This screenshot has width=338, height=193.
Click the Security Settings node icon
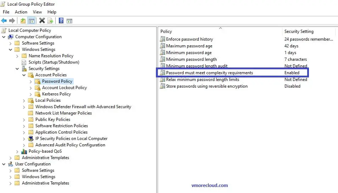(x=24, y=69)
